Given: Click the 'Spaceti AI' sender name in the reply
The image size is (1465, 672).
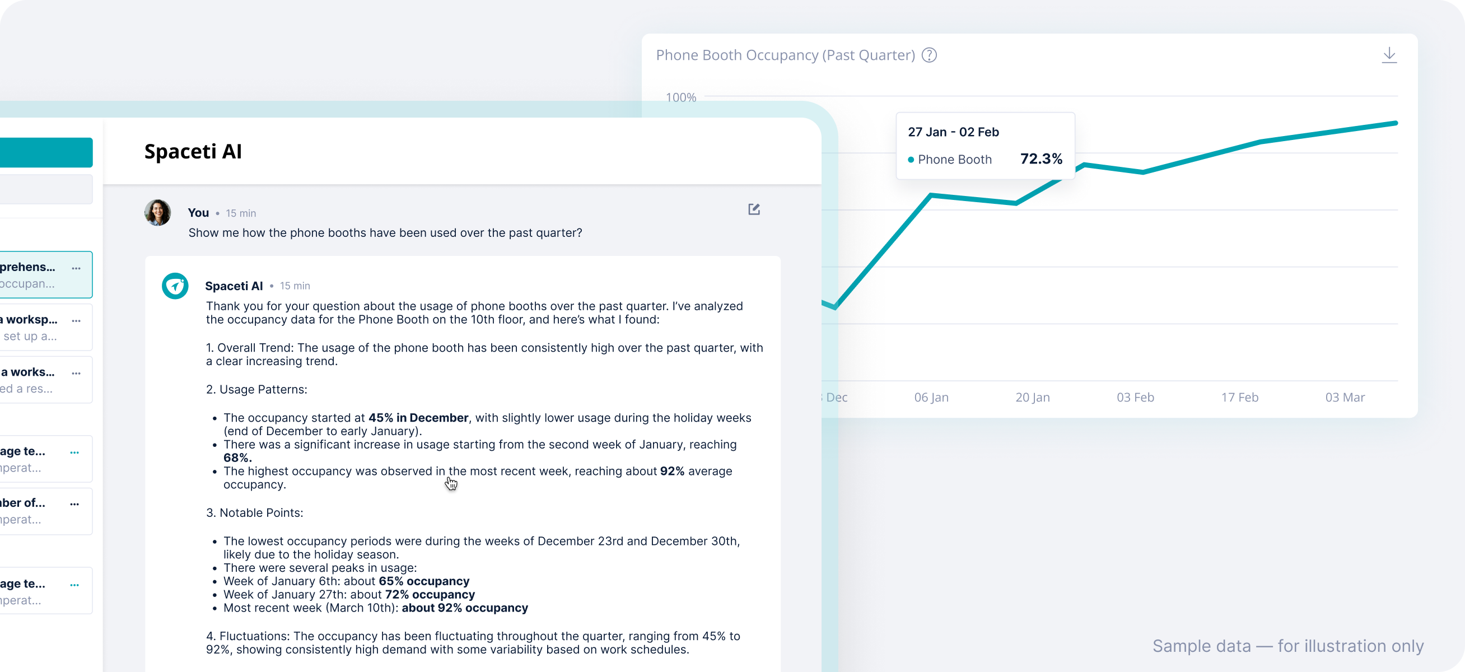Looking at the screenshot, I should (x=234, y=286).
